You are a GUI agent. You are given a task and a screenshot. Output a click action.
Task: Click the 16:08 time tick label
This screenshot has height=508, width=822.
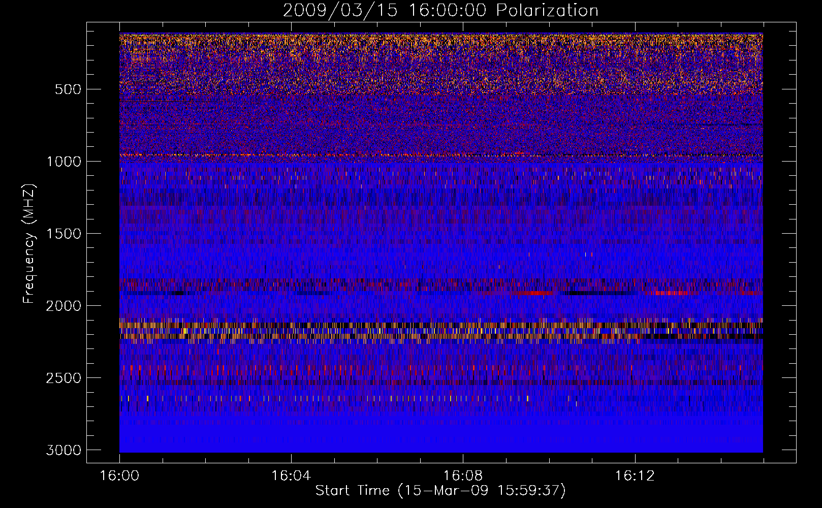point(463,476)
